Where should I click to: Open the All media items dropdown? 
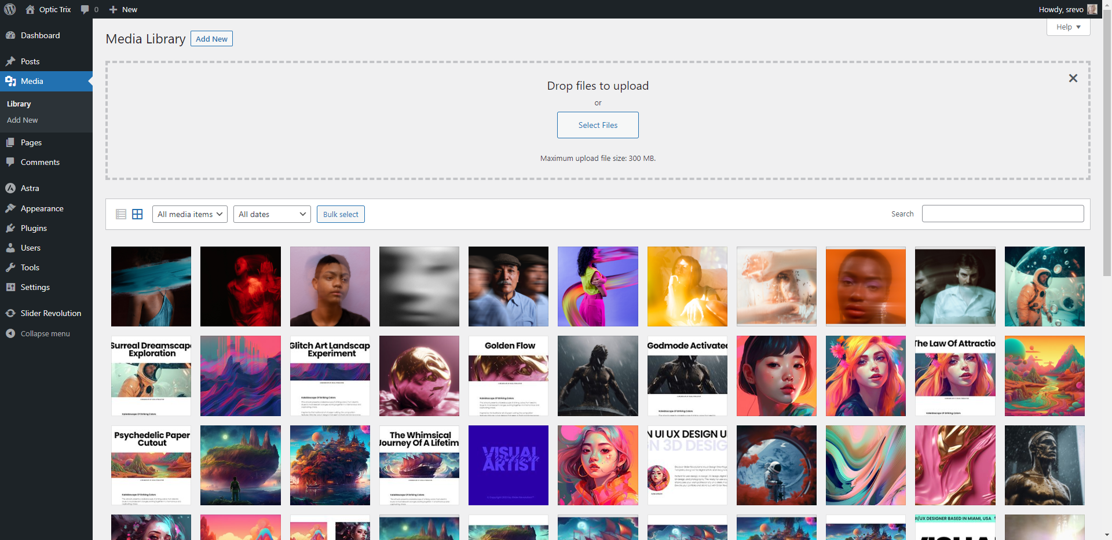(190, 214)
